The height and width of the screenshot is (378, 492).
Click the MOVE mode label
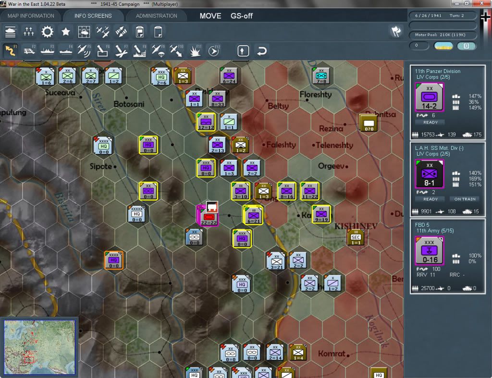tap(210, 16)
